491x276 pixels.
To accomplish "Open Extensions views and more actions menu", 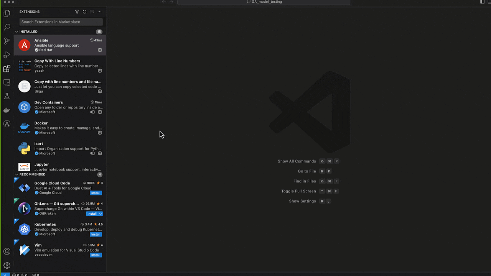I will 99,12.
